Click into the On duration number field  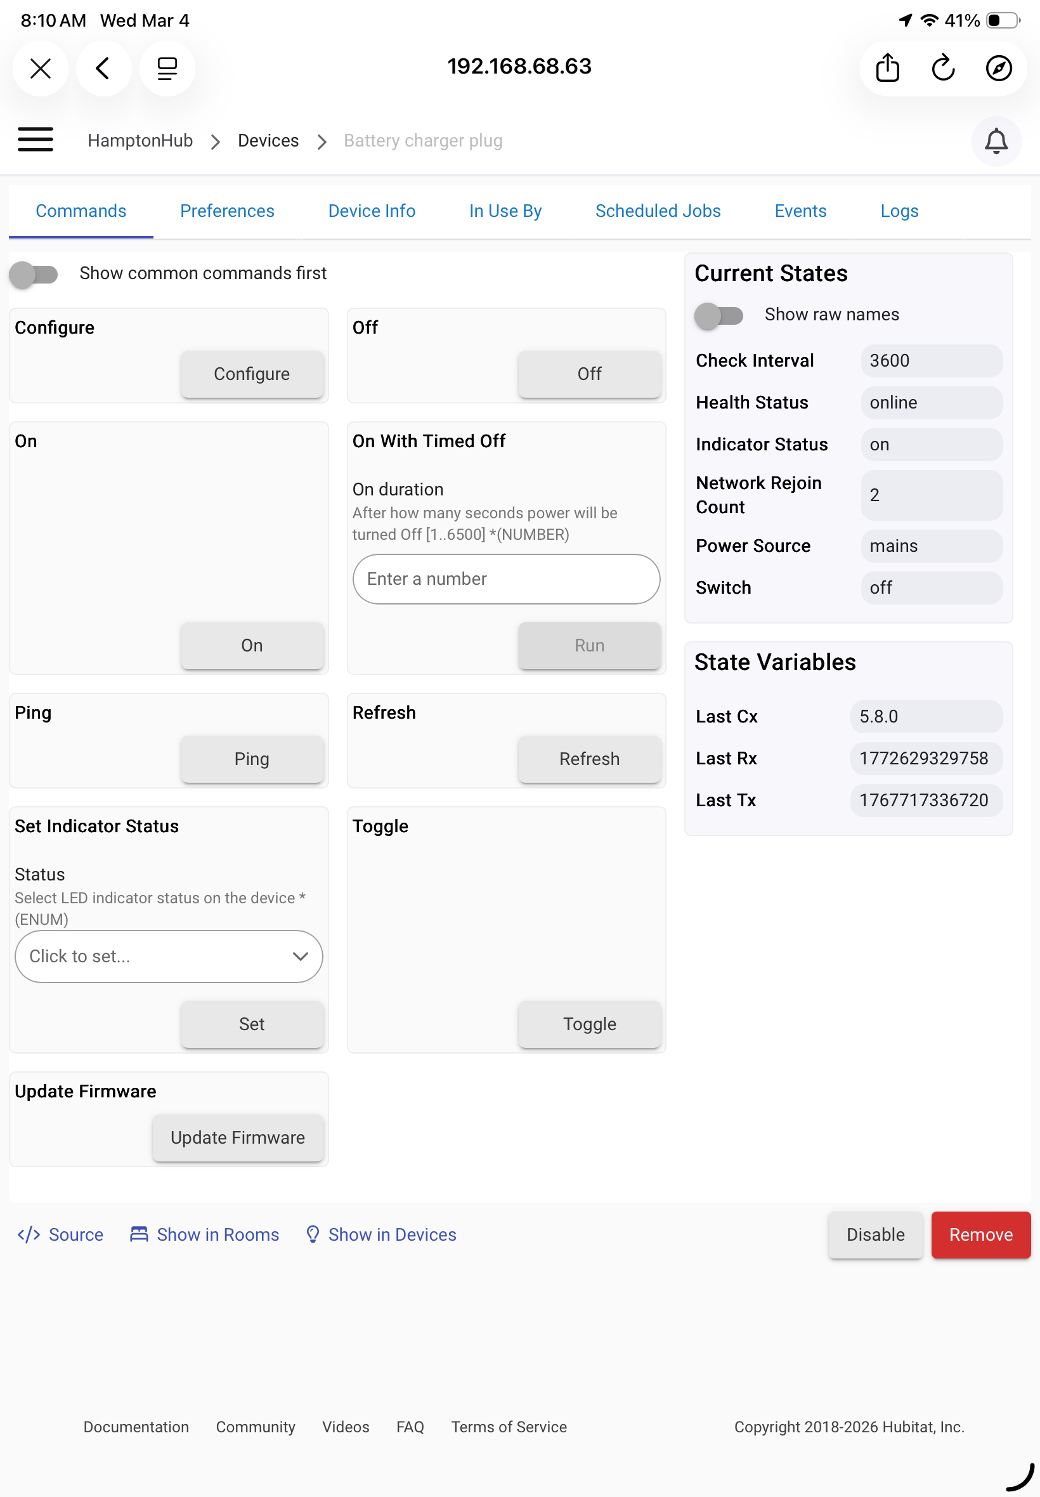(505, 579)
